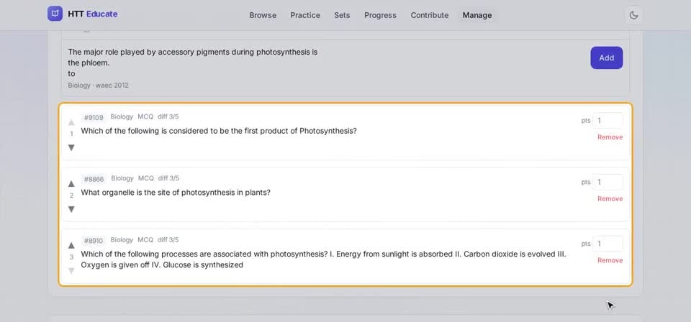The width and height of the screenshot is (691, 322).
Task: Edit points field for question #9109
Action: [x=608, y=121]
